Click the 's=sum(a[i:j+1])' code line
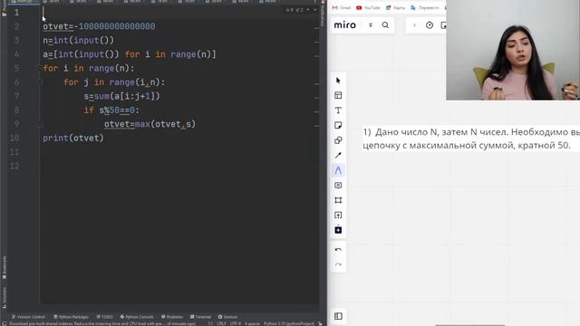Screen dimensions: 580x326 point(121,96)
